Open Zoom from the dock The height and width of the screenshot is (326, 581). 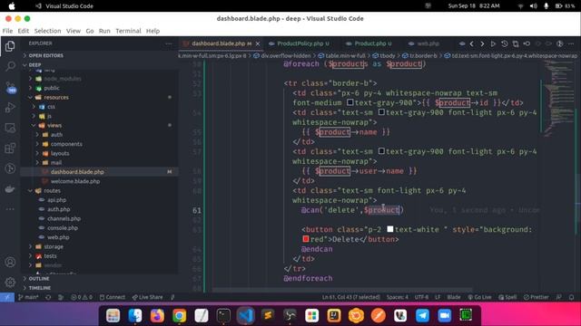(444, 316)
